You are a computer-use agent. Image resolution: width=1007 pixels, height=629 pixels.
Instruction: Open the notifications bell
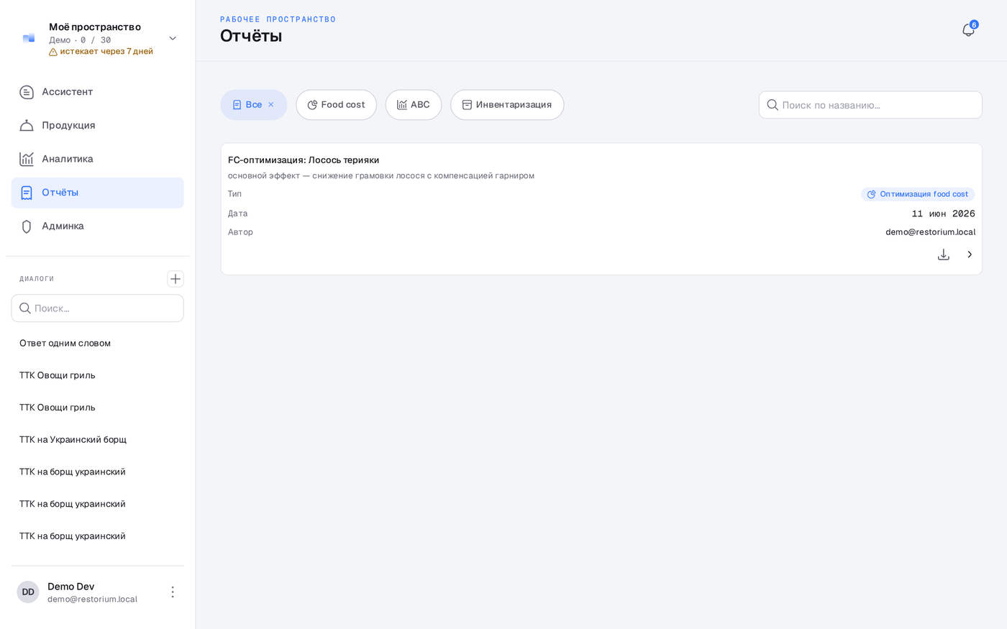(x=968, y=30)
